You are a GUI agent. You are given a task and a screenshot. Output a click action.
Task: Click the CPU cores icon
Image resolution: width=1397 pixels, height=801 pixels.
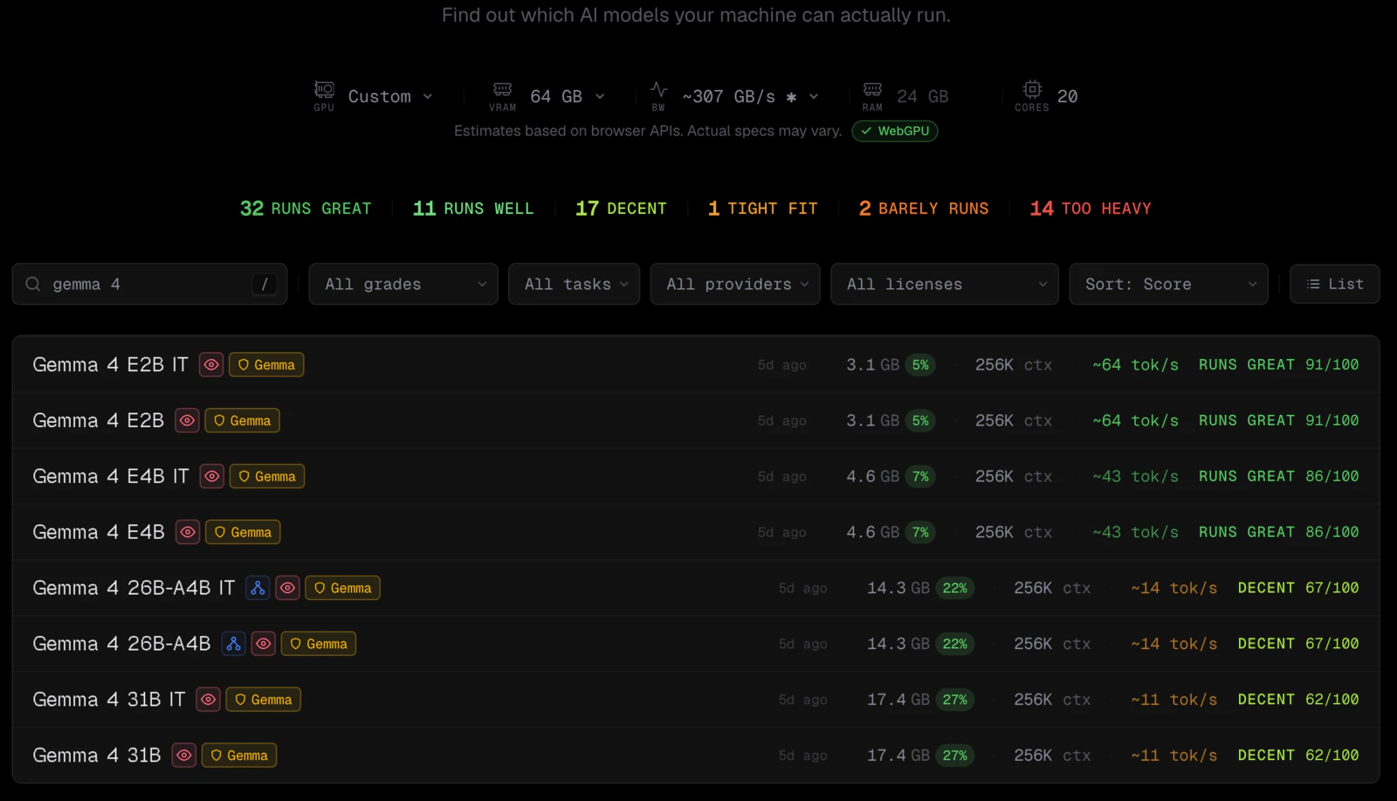click(x=1032, y=89)
